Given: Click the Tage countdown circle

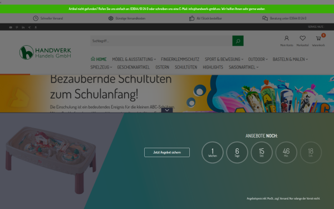Looking at the screenshot, I should point(237,153).
